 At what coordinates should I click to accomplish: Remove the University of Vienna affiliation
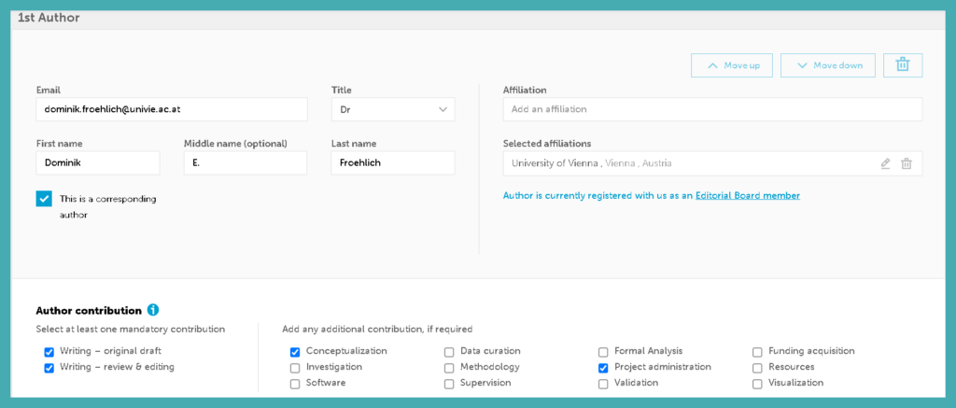906,163
